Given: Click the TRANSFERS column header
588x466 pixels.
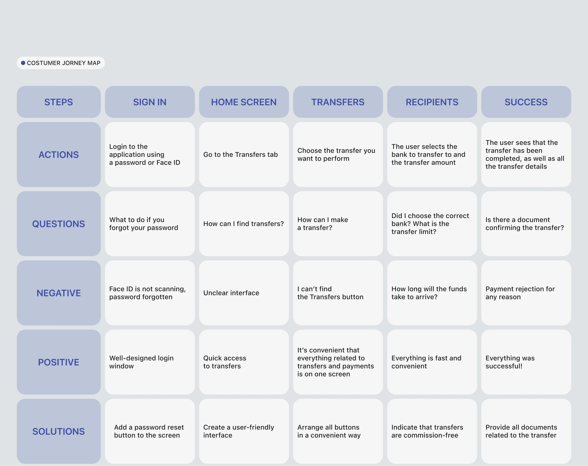Looking at the screenshot, I should click(x=338, y=102).
